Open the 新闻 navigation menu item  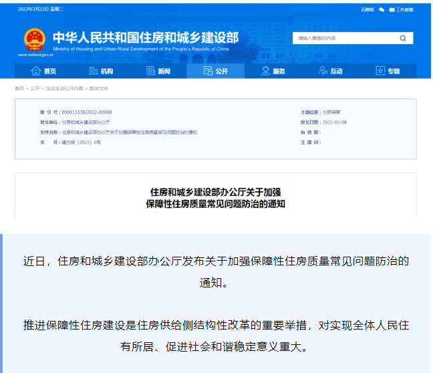point(164,71)
